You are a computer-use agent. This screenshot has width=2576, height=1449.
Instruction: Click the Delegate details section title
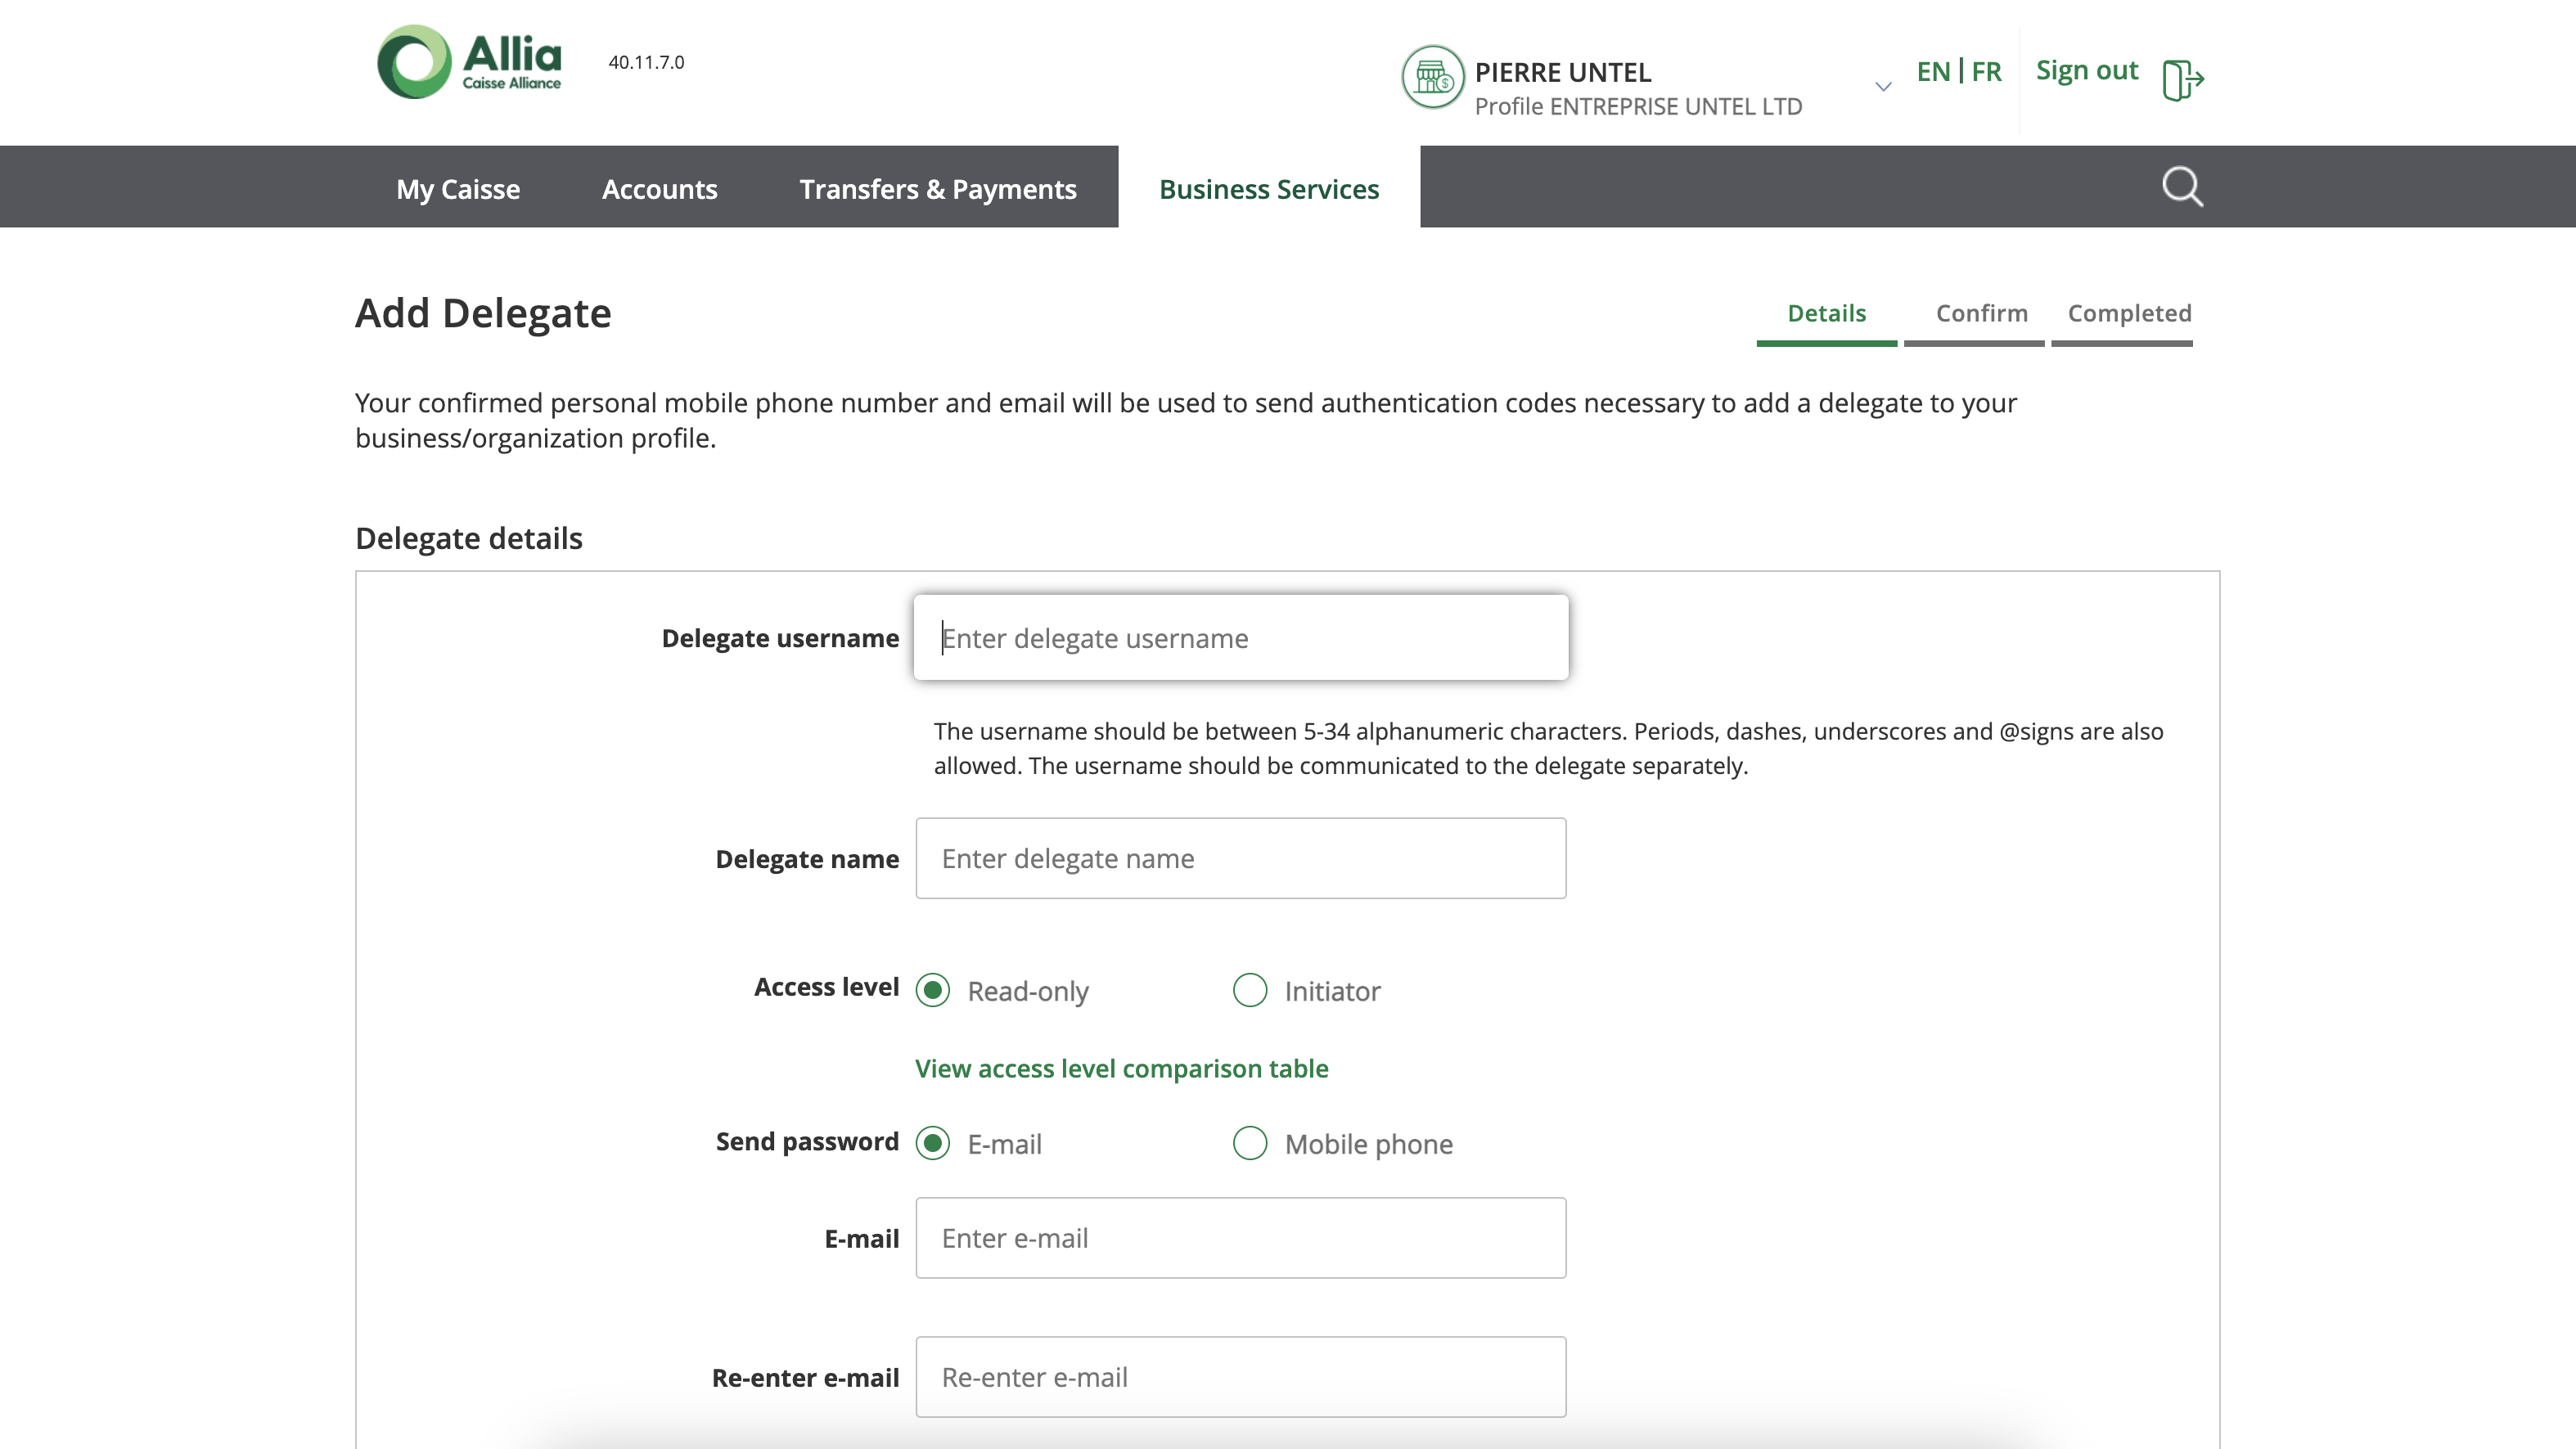469,538
